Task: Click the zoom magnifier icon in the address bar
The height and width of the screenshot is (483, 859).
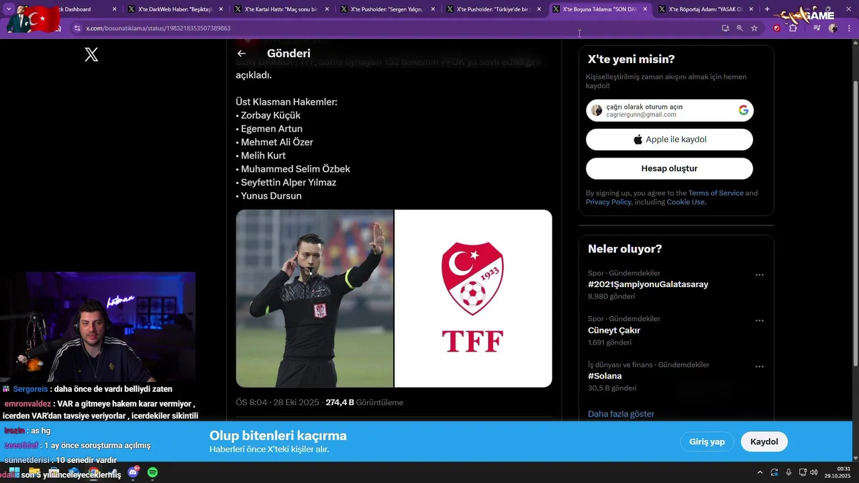Action: coord(740,28)
